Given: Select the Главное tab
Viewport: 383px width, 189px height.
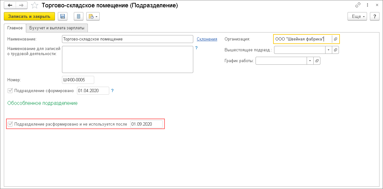Looking at the screenshot, I should 15,28.
